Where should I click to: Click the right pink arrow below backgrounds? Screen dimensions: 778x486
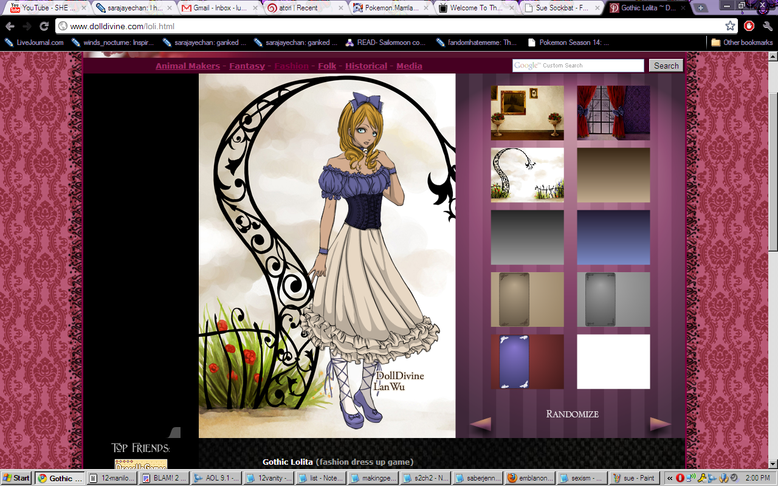click(660, 424)
